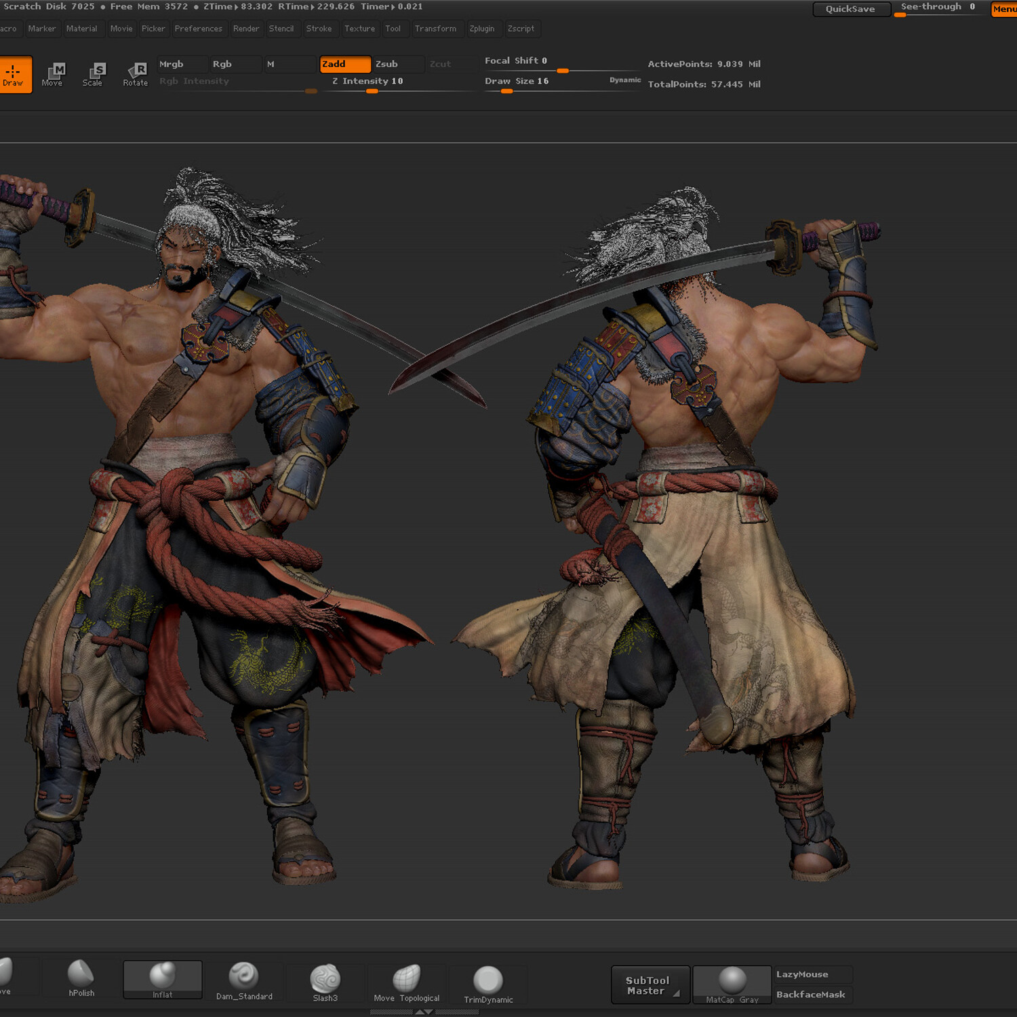Image resolution: width=1017 pixels, height=1017 pixels.
Task: Select the Dam_Standard brush
Action: 245,980
